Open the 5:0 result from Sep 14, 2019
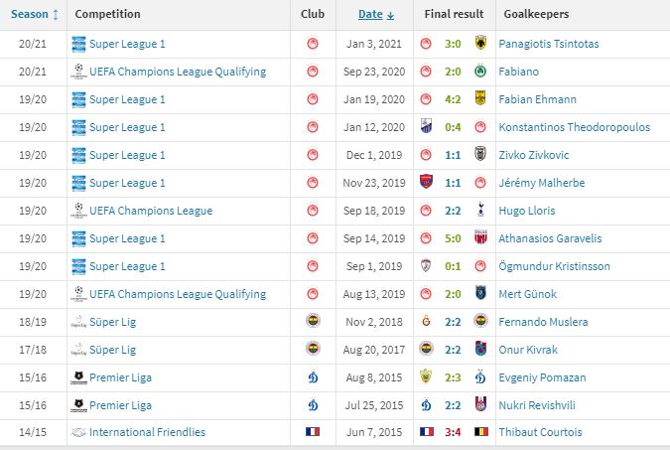 [453, 238]
